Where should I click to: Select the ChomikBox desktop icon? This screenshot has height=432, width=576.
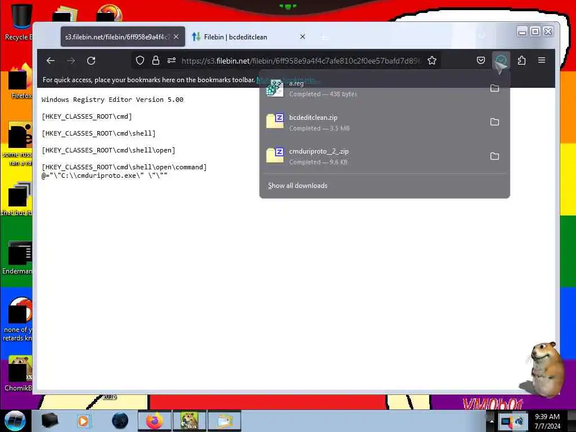(x=19, y=374)
